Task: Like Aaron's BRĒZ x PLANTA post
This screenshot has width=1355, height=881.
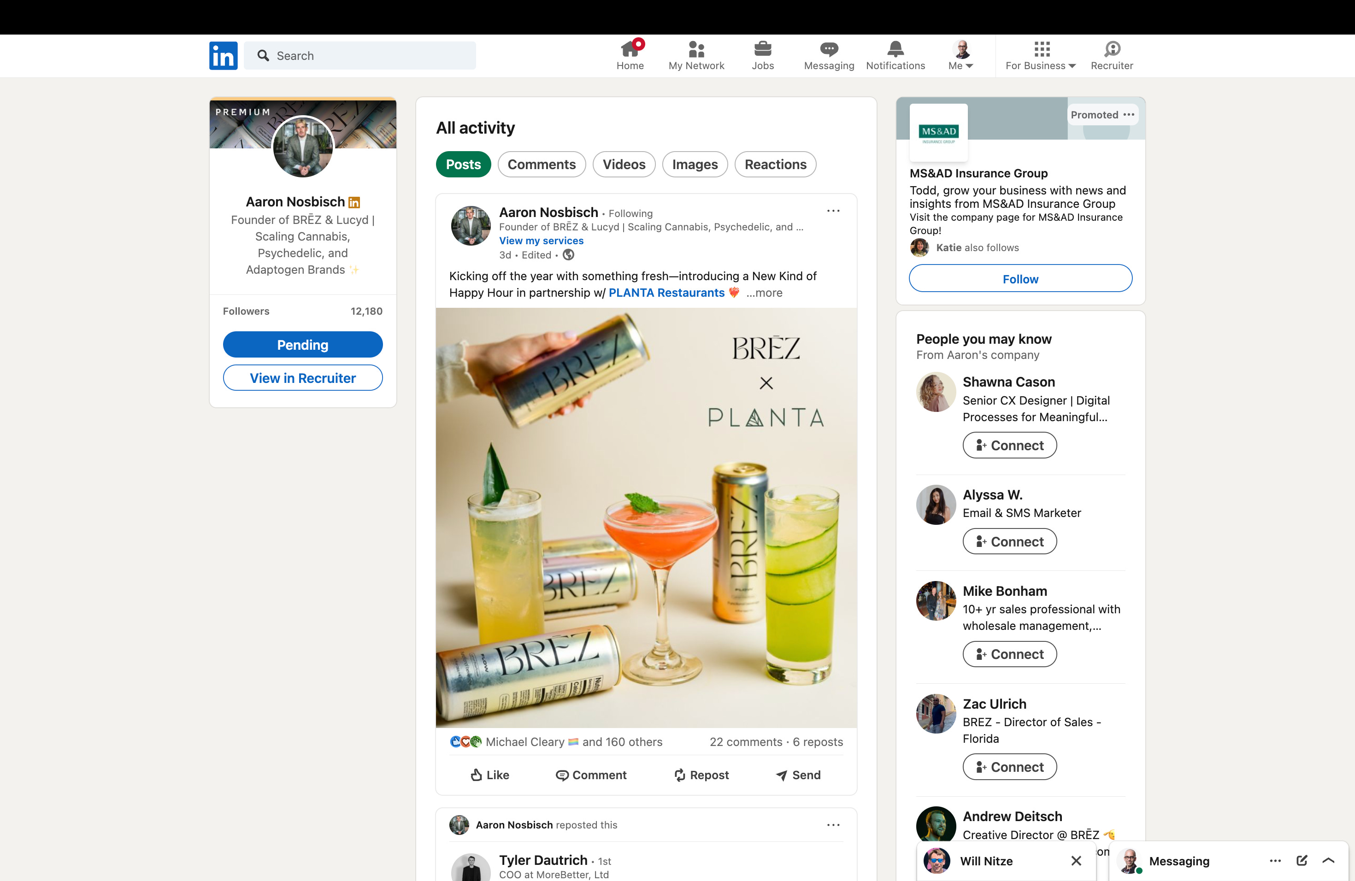Action: pyautogui.click(x=489, y=775)
